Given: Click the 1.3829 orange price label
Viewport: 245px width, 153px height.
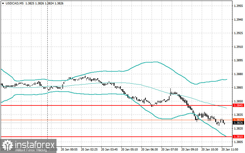Looking at the screenshot, I should [x=238, y=120].
